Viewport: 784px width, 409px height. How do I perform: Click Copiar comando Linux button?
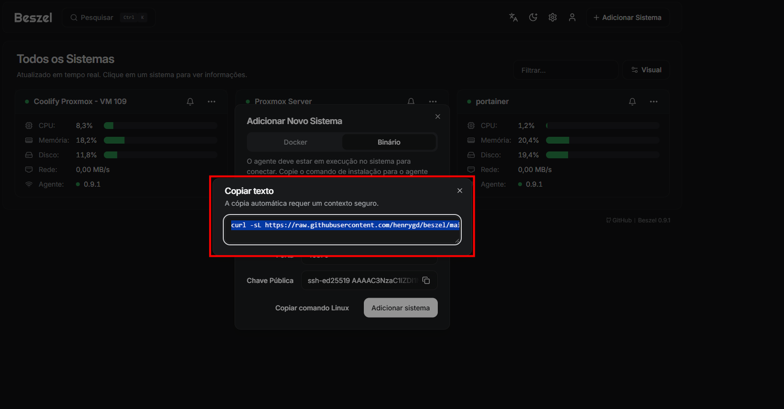(312, 308)
